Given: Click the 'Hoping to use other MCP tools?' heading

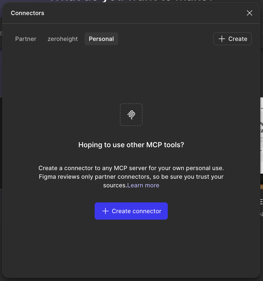Looking at the screenshot, I should click(131, 145).
